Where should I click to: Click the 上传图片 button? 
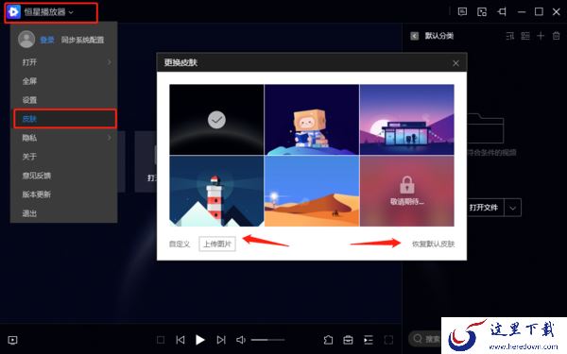[x=217, y=244]
